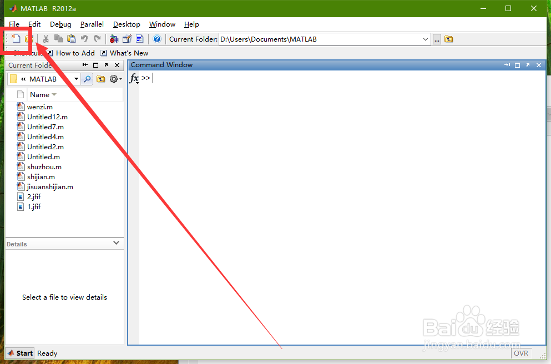Viewport: 551px width, 364px height.
Task: Cut selection with scissors icon
Action: (x=46, y=39)
